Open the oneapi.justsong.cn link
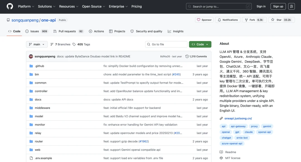The width and height of the screenshot is (301, 162). coord(238,118)
